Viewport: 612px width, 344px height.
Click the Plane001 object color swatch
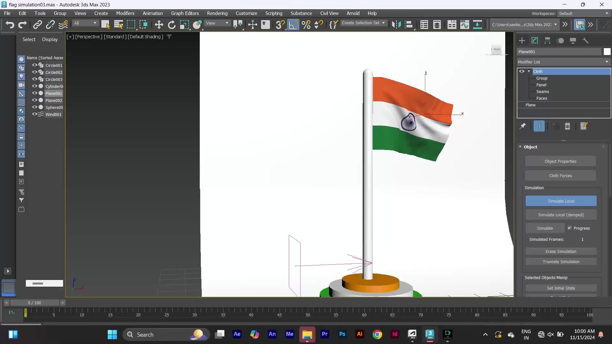point(607,52)
